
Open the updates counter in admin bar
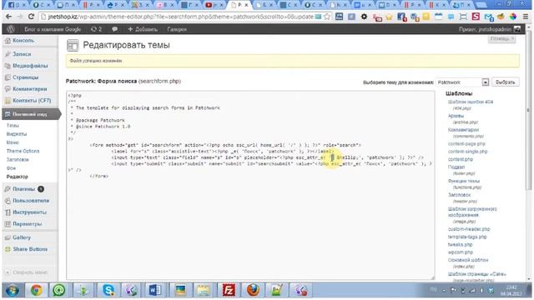[97, 29]
